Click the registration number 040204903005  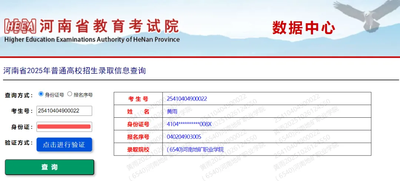[184, 137]
